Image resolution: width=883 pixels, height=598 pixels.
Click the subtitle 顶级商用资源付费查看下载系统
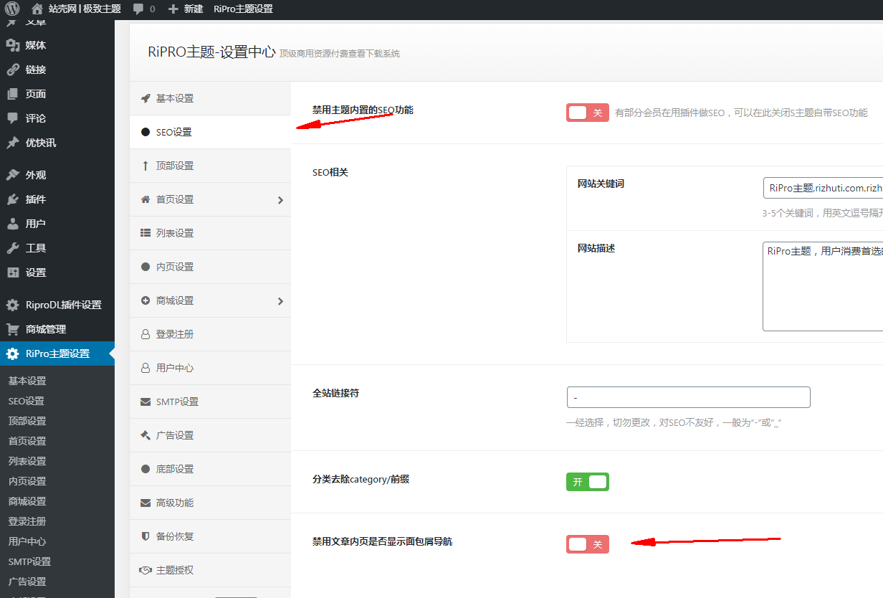pyautogui.click(x=340, y=54)
